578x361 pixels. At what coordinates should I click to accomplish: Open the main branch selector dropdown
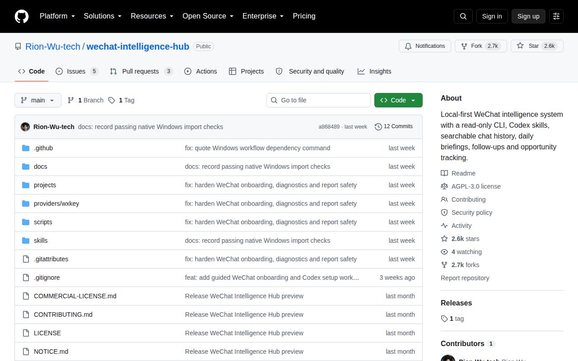38,100
